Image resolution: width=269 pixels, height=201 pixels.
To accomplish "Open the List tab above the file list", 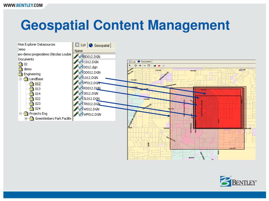I will (x=81, y=45).
